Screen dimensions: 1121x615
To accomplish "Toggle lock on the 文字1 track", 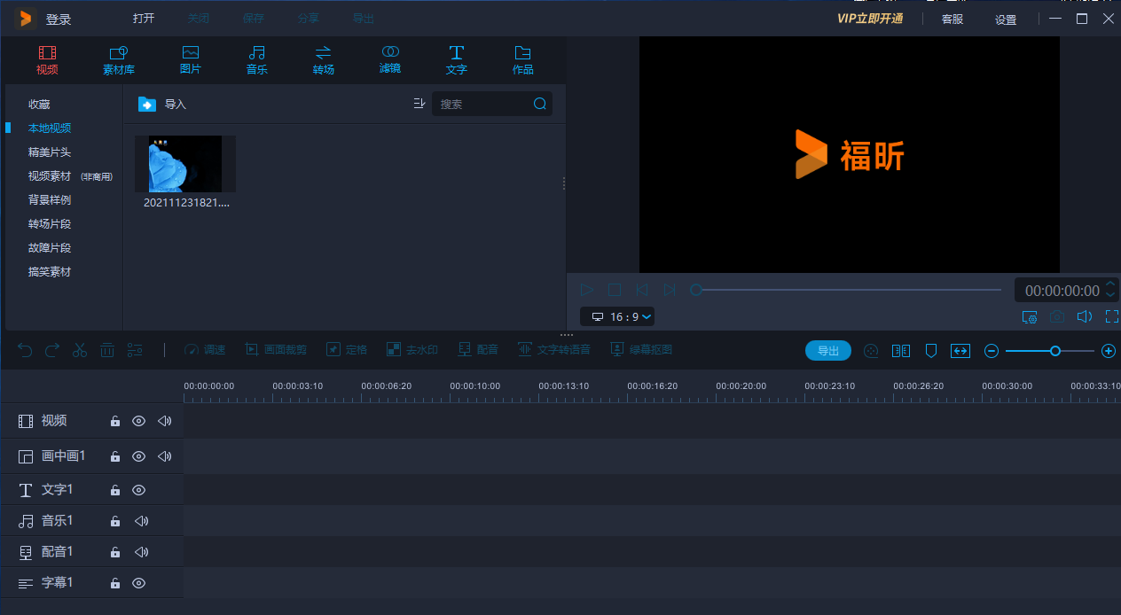I will (115, 490).
